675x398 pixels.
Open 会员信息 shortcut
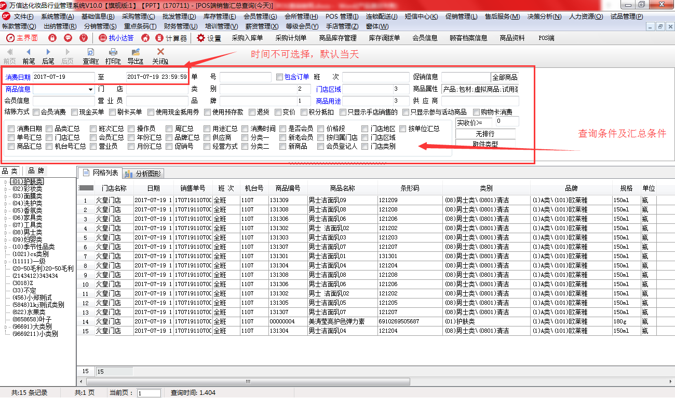[425, 38]
